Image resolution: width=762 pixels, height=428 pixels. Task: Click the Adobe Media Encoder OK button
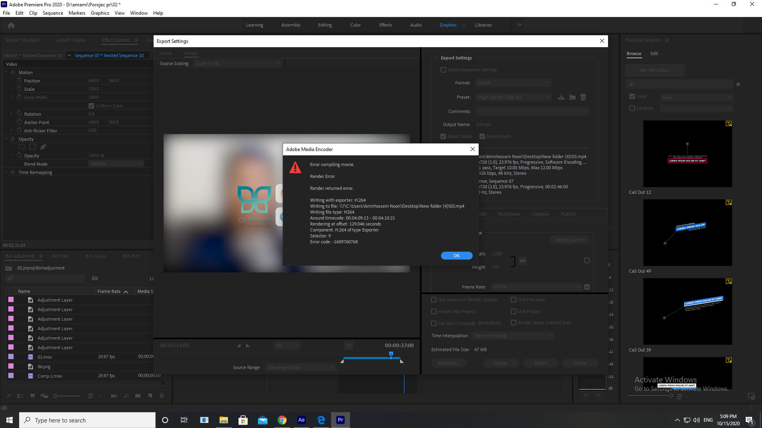(x=456, y=256)
